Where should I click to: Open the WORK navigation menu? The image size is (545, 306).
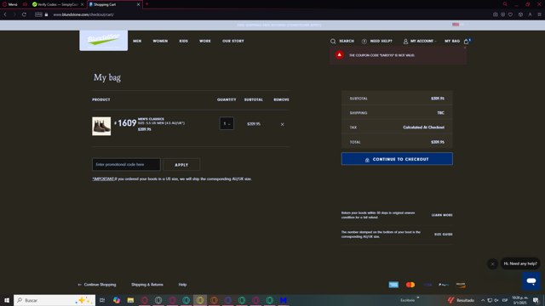[x=205, y=41]
